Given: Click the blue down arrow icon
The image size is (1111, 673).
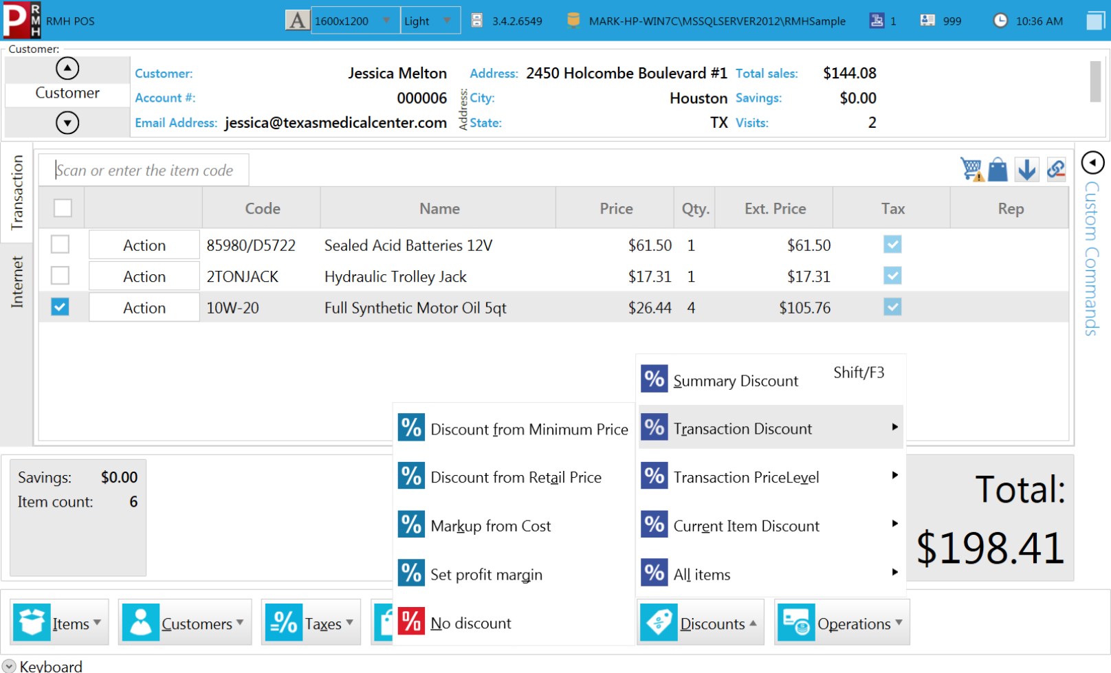Looking at the screenshot, I should [1026, 169].
